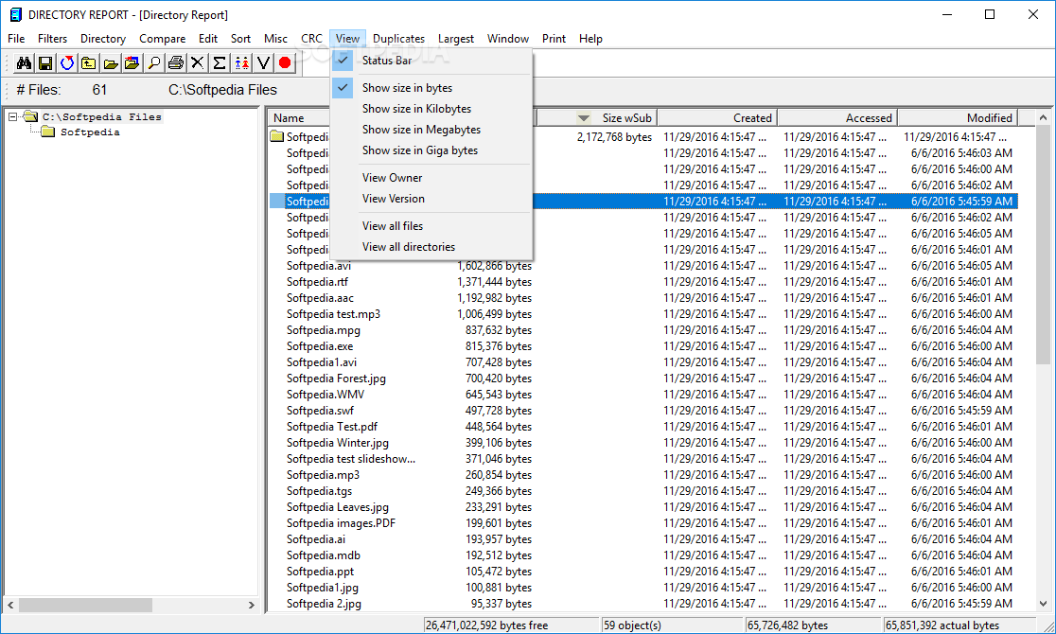
Task: Click the red stop octagon icon
Action: coord(285,63)
